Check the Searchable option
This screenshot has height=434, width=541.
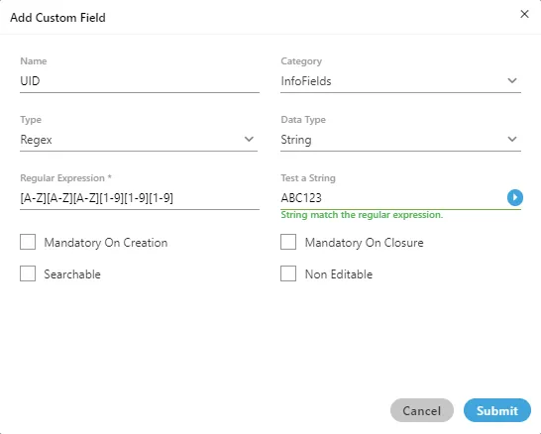[x=28, y=273]
